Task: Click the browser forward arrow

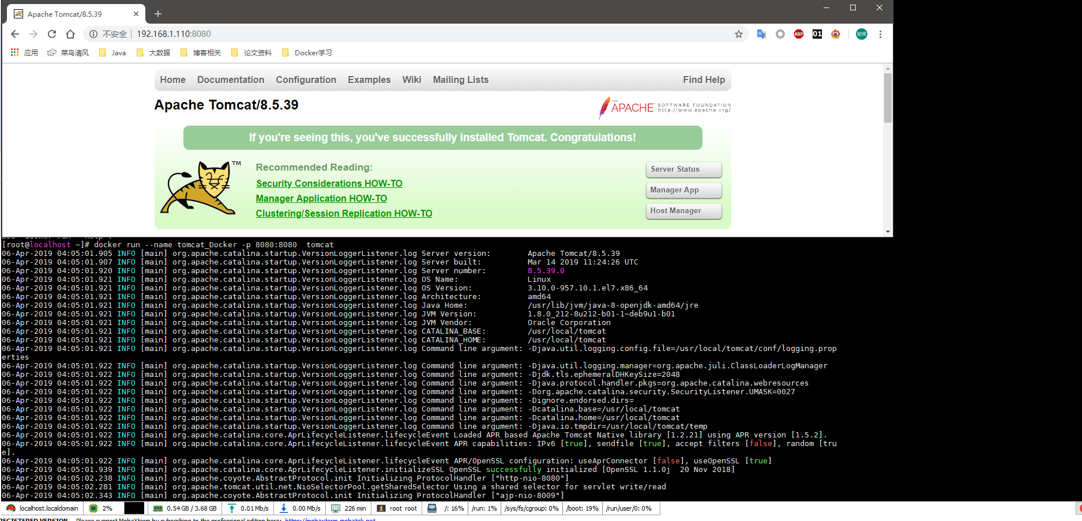Action: [x=33, y=34]
